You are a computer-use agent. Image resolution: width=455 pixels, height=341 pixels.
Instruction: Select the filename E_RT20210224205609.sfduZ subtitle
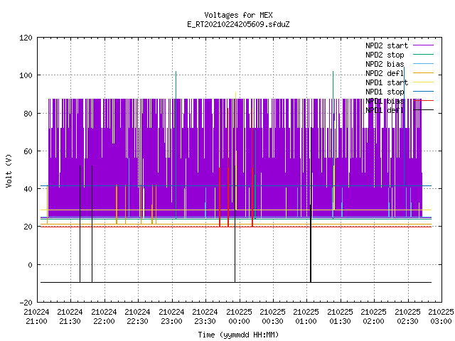238,24
